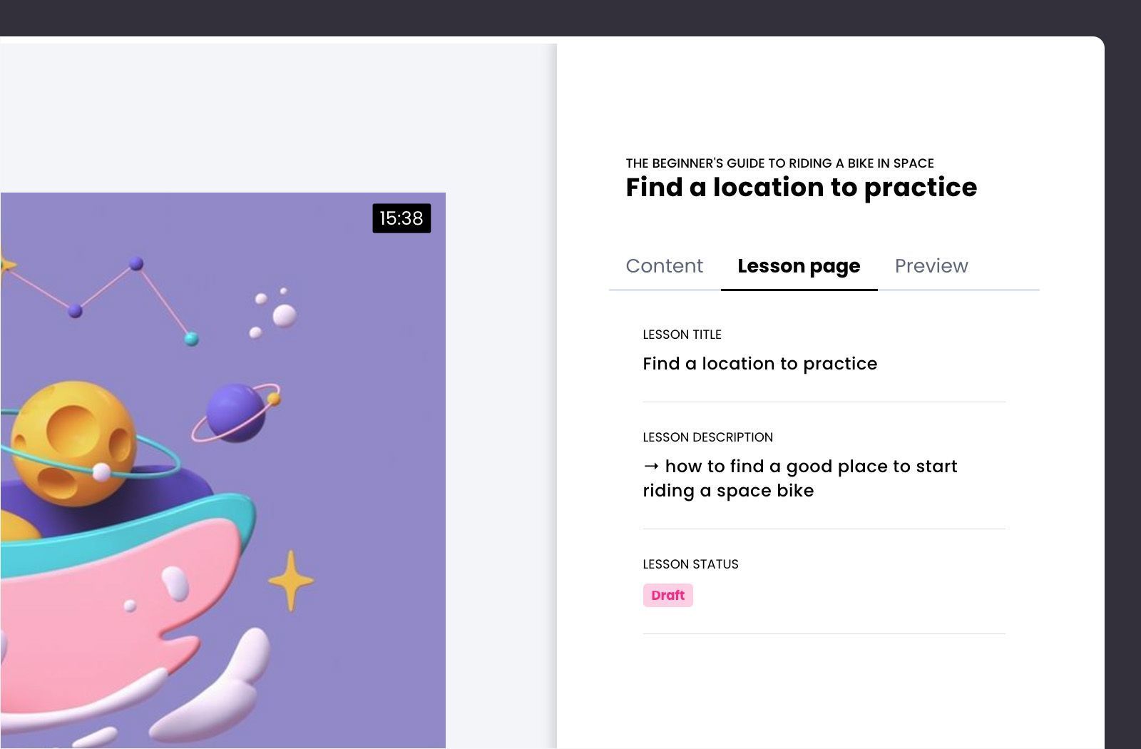Viewport: 1141px width, 749px height.
Task: Click the teal constellation dot
Action: tap(191, 339)
